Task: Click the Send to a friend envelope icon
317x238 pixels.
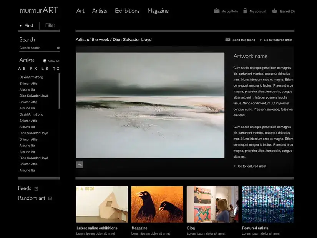Action: pyautogui.click(x=227, y=40)
